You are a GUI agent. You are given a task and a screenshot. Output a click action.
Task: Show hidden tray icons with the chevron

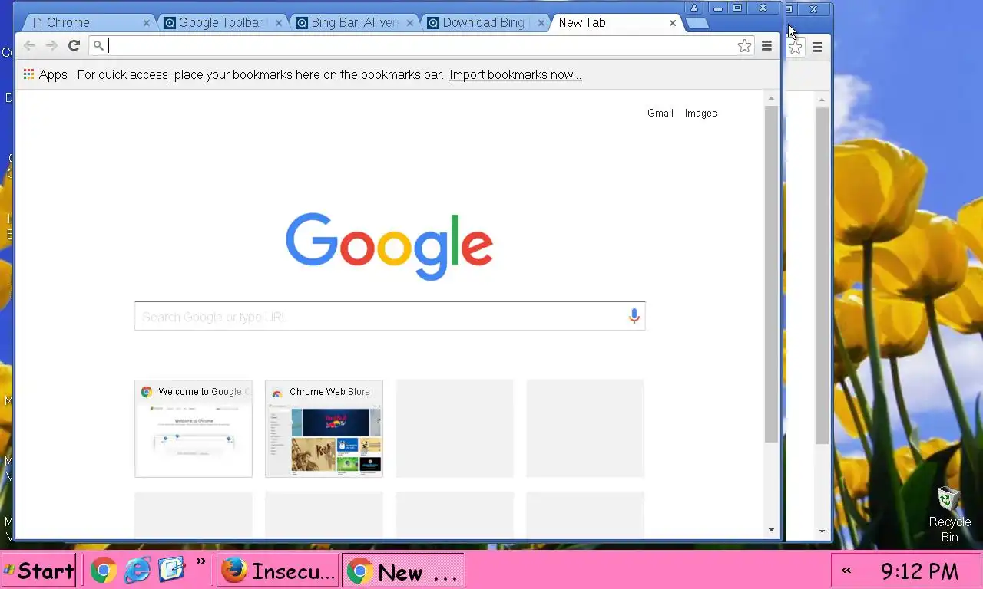click(x=846, y=571)
